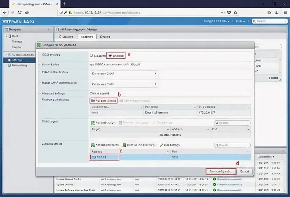Viewport: 290px width, 197px height.
Task: Click Edit settings in Dynamic targets
Action: [x=170, y=145]
